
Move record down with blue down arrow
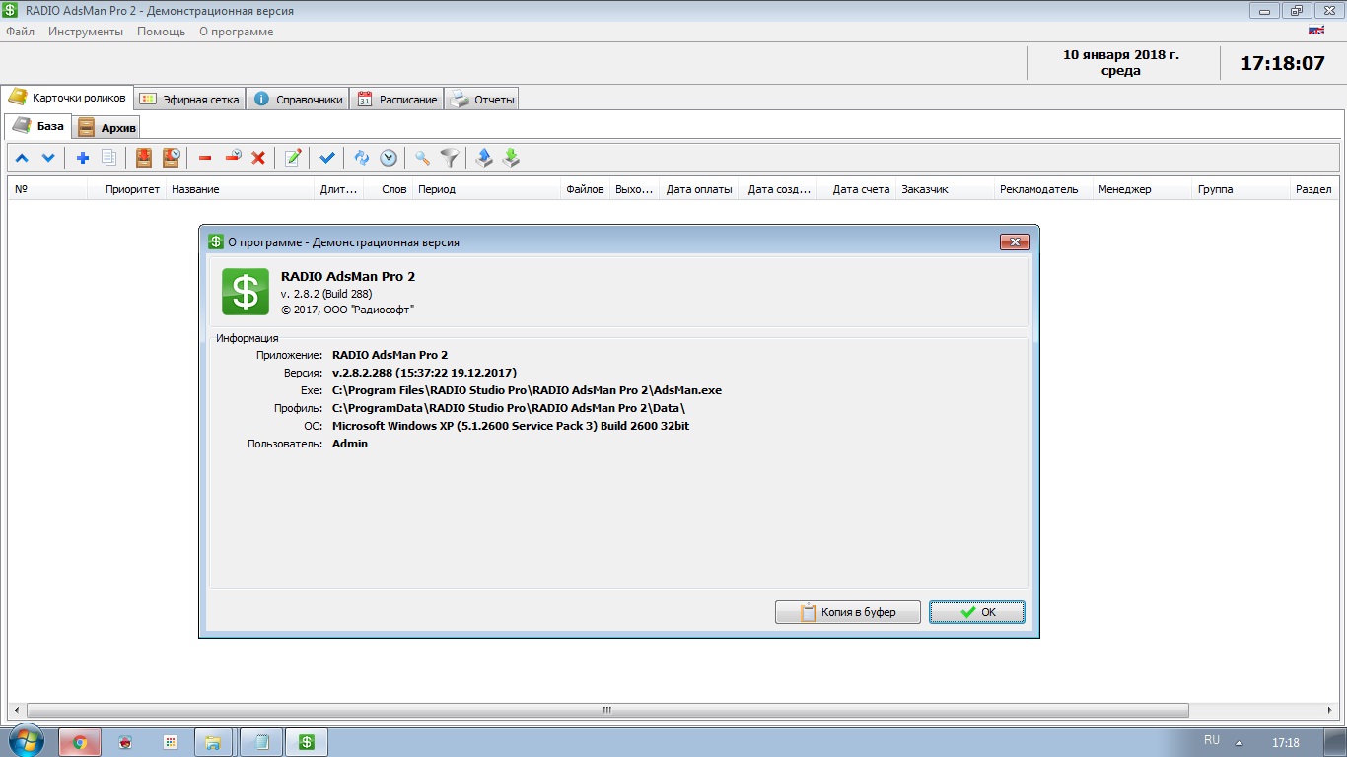click(48, 158)
